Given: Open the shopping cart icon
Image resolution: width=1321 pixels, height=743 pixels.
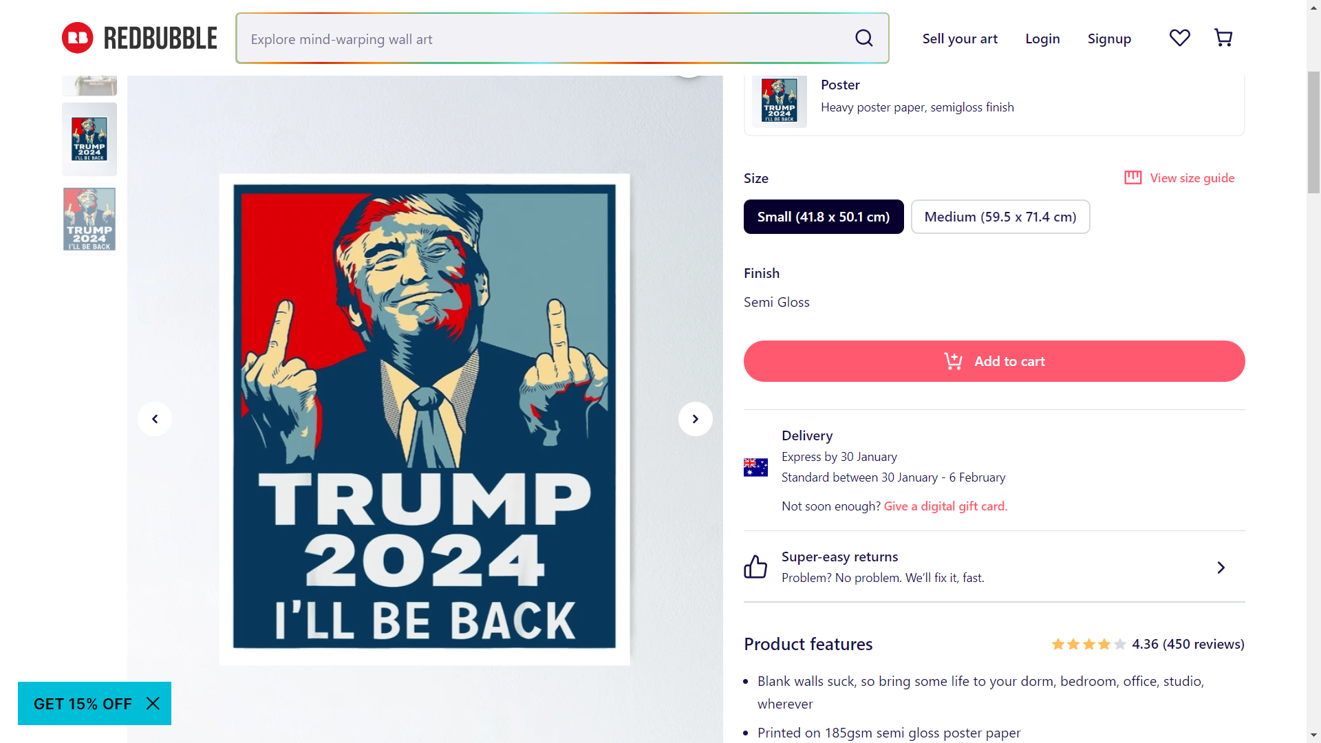Looking at the screenshot, I should click(1223, 38).
